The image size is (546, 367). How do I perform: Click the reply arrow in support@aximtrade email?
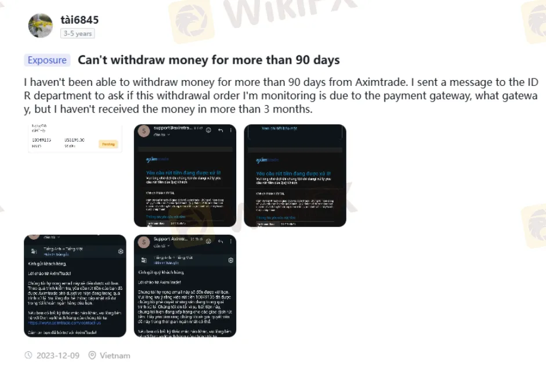click(x=220, y=130)
